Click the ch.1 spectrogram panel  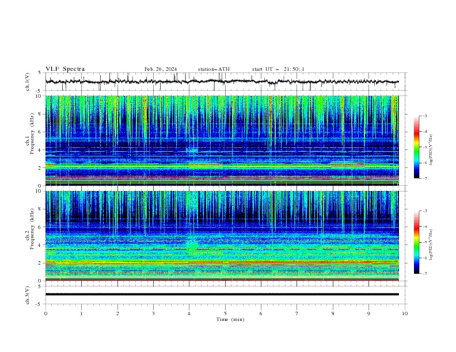coord(222,140)
